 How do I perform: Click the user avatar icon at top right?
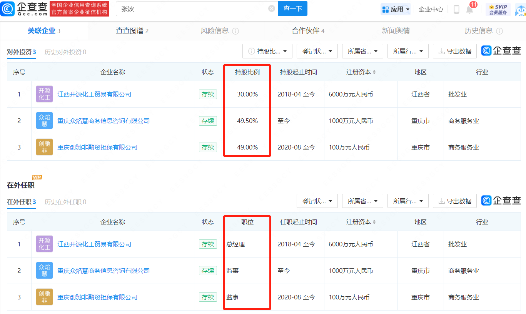[x=520, y=10]
